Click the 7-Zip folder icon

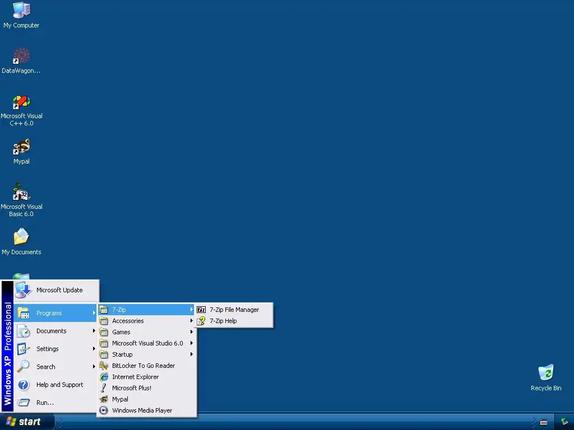point(104,310)
